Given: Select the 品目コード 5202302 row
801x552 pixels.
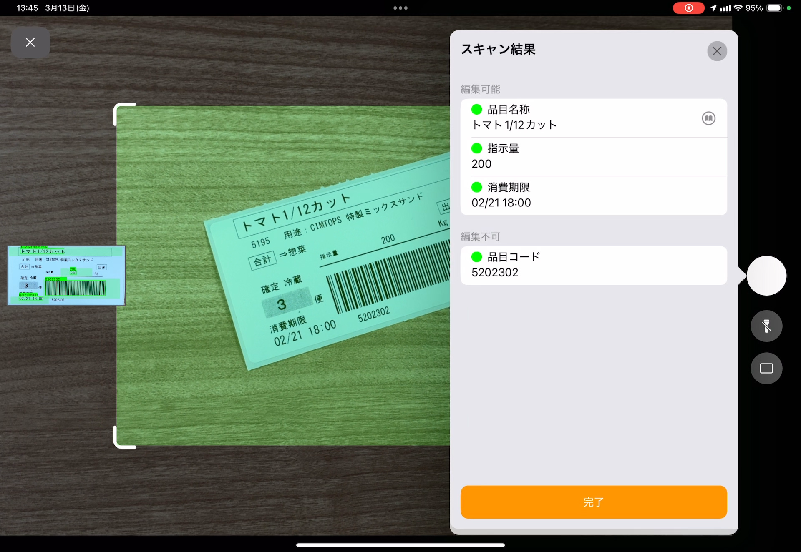Looking at the screenshot, I should (593, 266).
